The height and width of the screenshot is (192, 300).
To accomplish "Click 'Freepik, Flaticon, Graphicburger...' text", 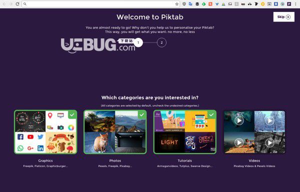I will tap(45, 166).
